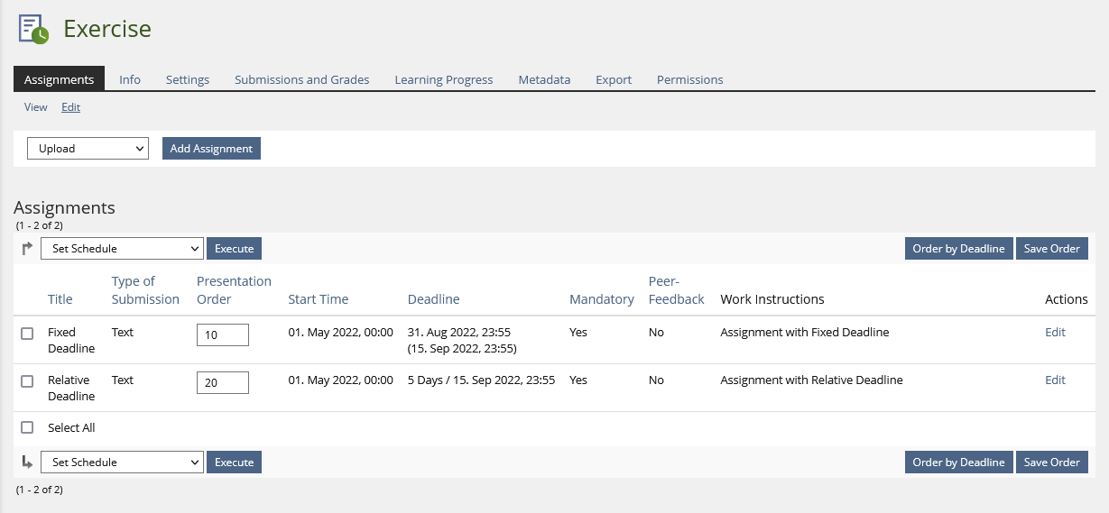Tick the Fixed Deadline assignment checkbox

tap(27, 334)
